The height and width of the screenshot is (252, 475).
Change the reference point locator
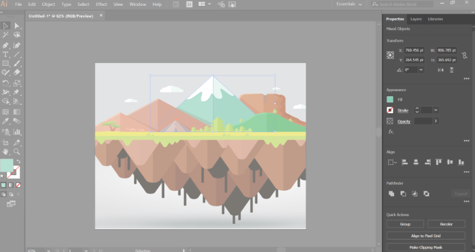point(390,55)
